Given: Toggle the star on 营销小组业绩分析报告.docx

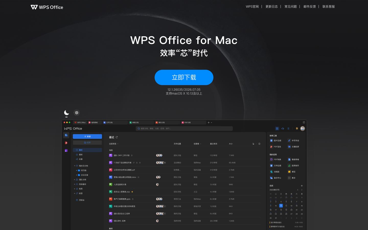Looking at the screenshot, I should (x=139, y=177).
